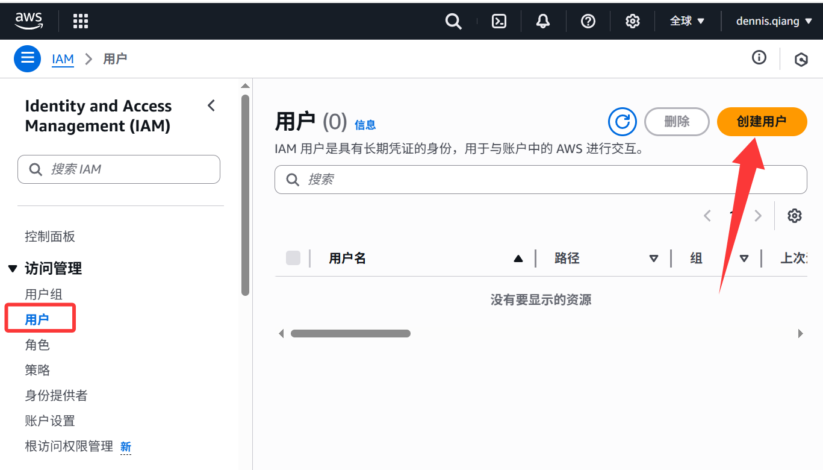Image resolution: width=823 pixels, height=470 pixels.
Task: Click the 用户 breadcrumb text
Action: click(x=115, y=59)
